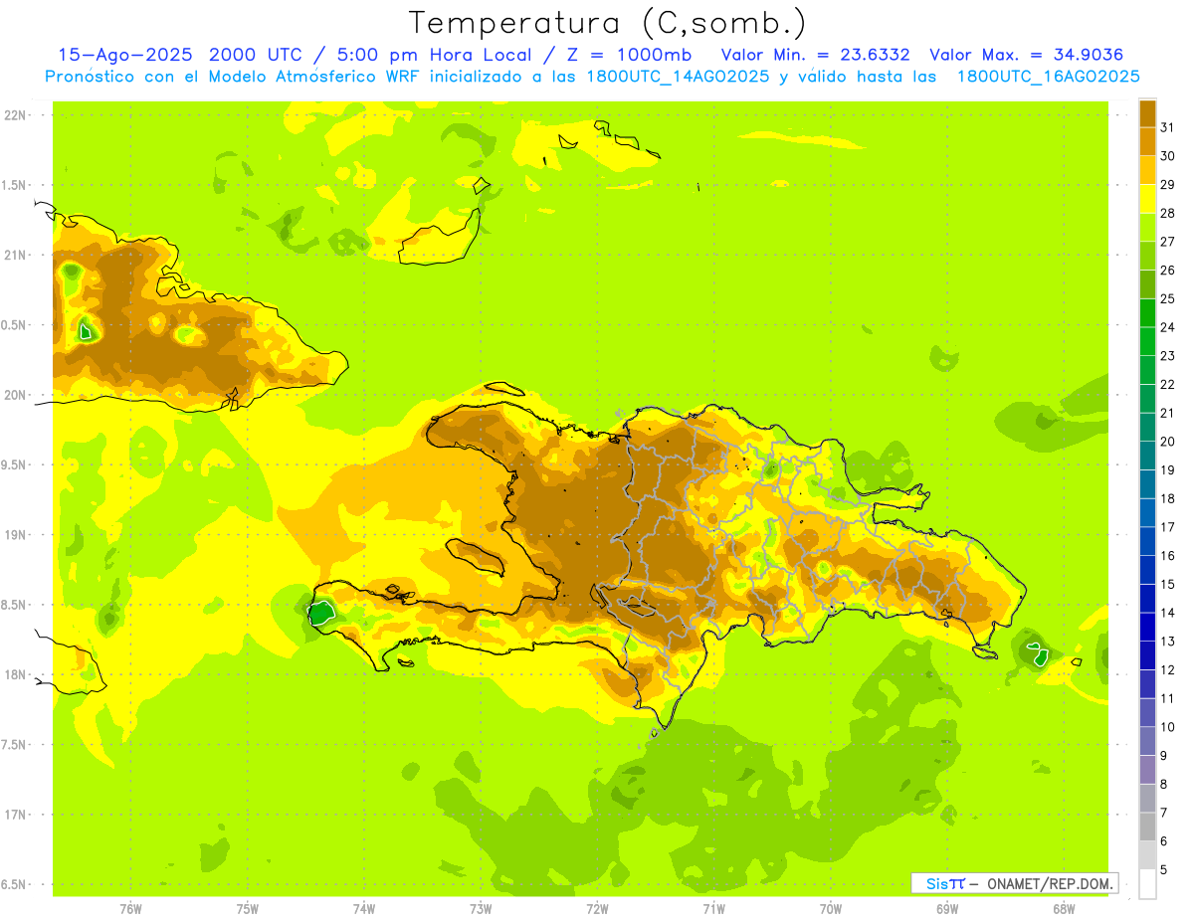Click the yellow legend swatch between 28 and 29

coord(1147,199)
